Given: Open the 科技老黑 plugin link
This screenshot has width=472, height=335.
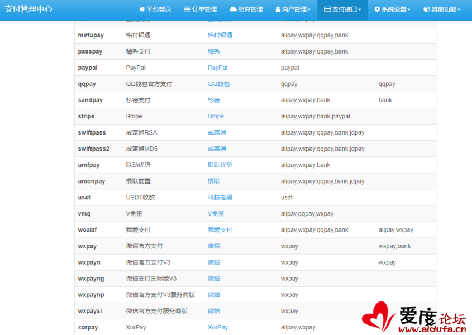Looking at the screenshot, I should 220,198.
